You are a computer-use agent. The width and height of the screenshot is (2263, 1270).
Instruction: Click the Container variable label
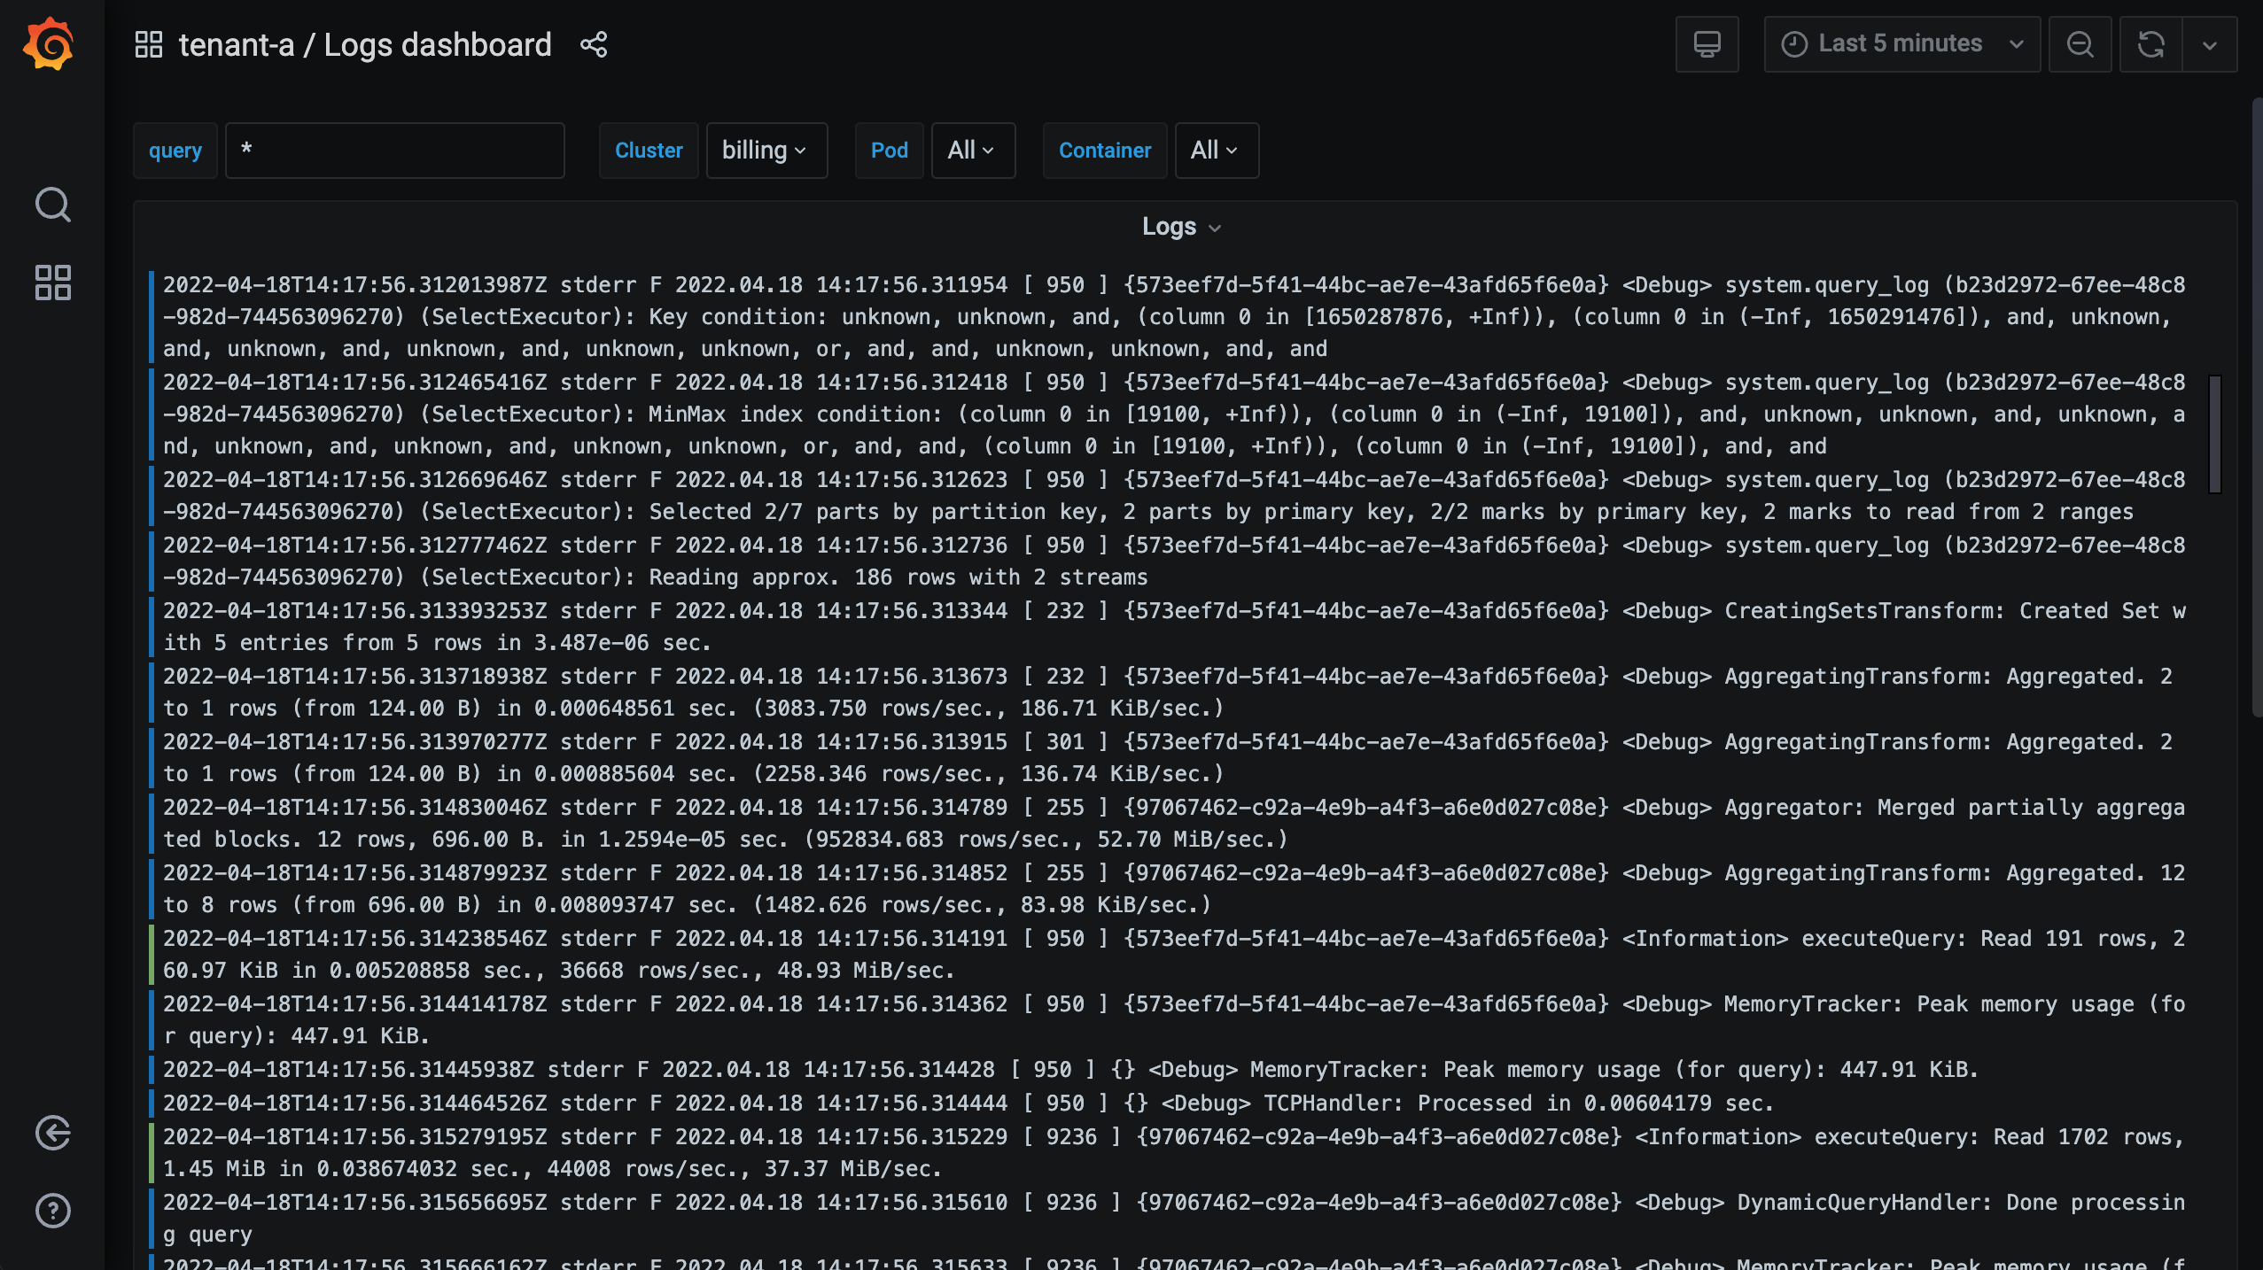point(1105,151)
